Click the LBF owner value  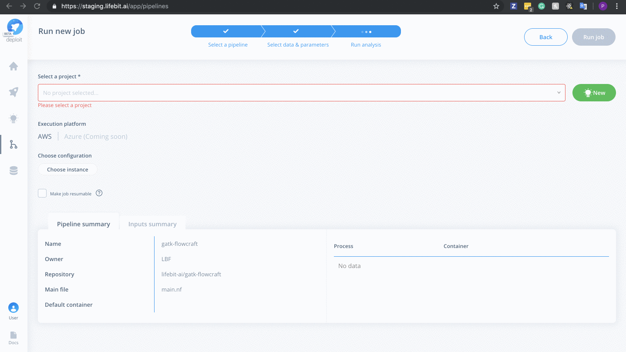166,259
